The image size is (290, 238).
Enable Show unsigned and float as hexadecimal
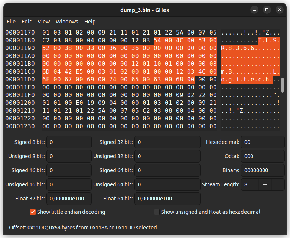157,212
